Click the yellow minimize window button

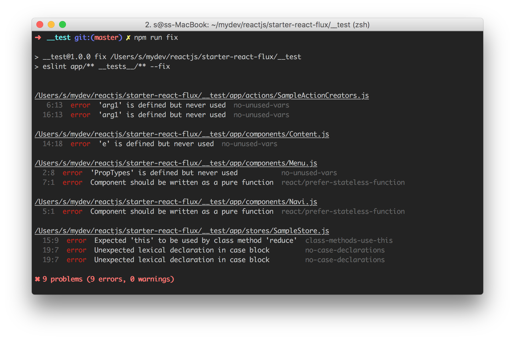tap(51, 25)
